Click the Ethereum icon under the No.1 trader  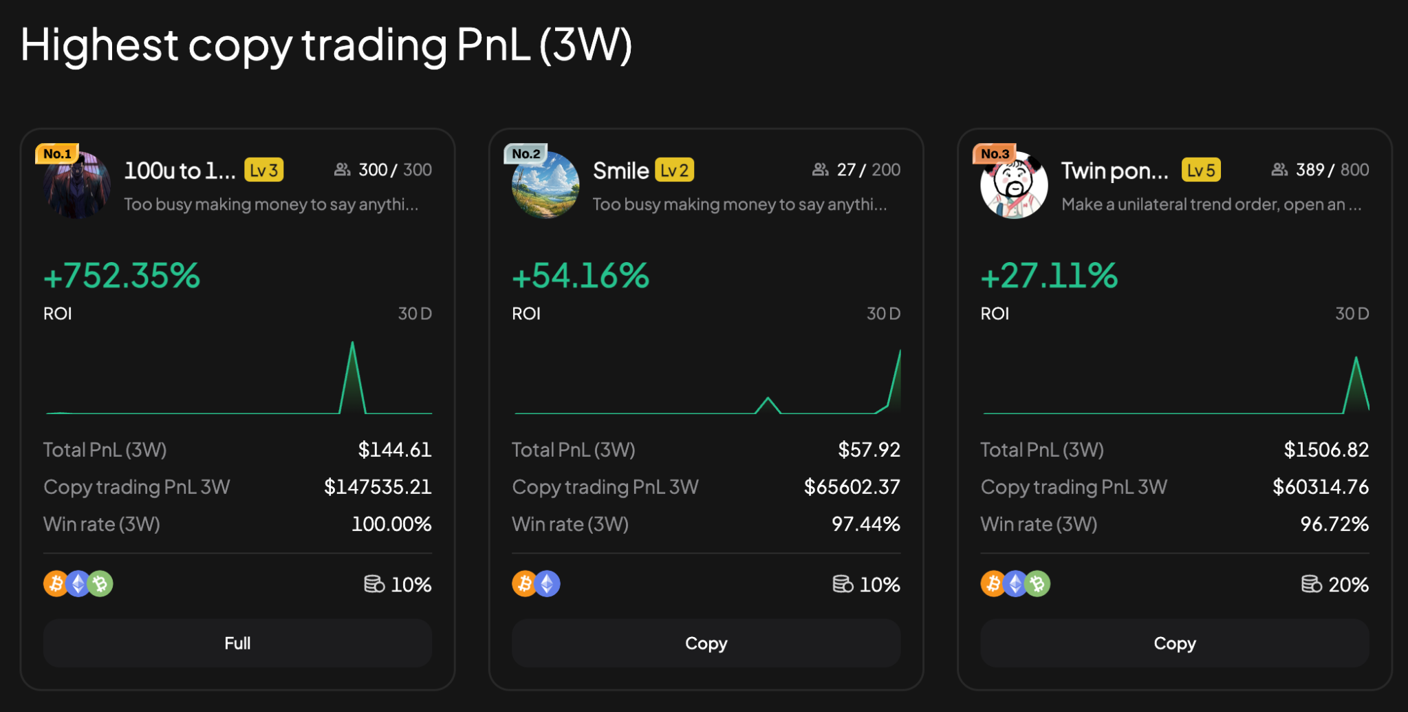tap(78, 583)
